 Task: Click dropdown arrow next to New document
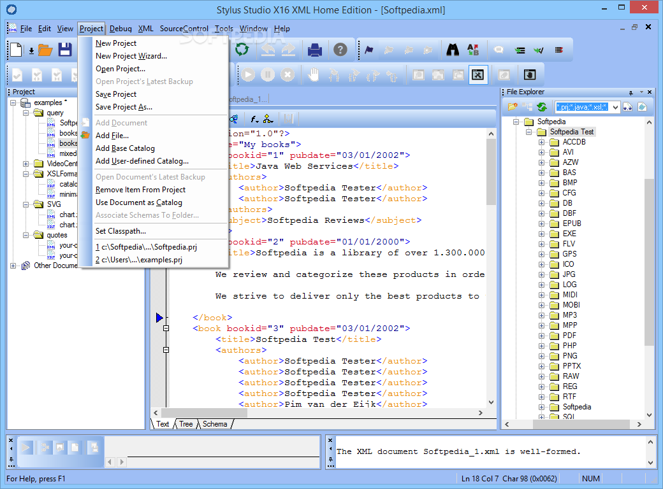point(31,51)
